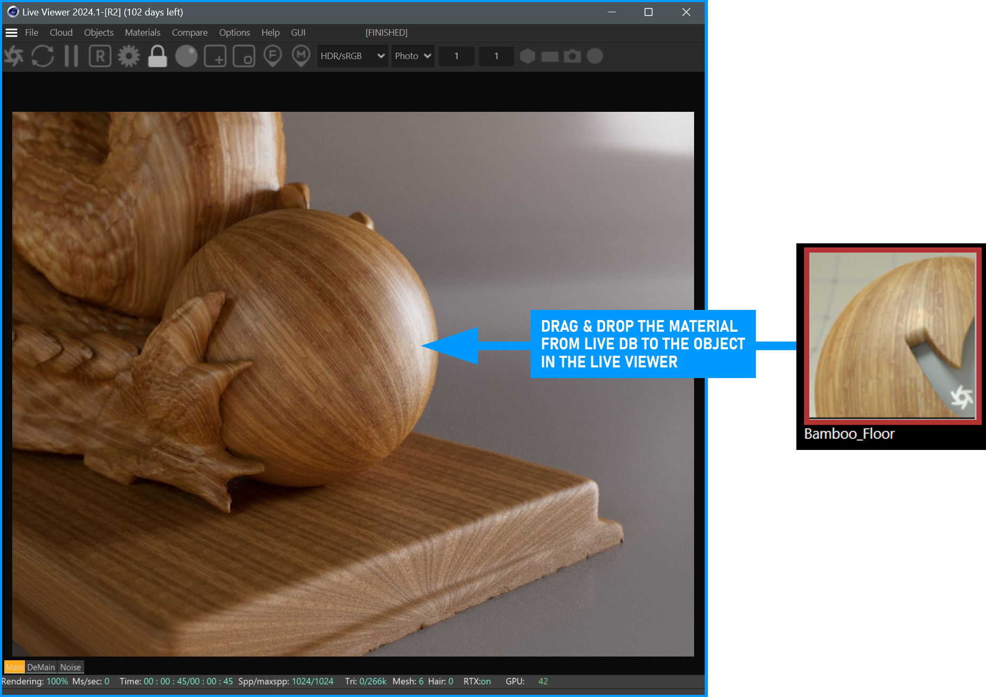Open the Compare menu
986x697 pixels.
coord(189,32)
